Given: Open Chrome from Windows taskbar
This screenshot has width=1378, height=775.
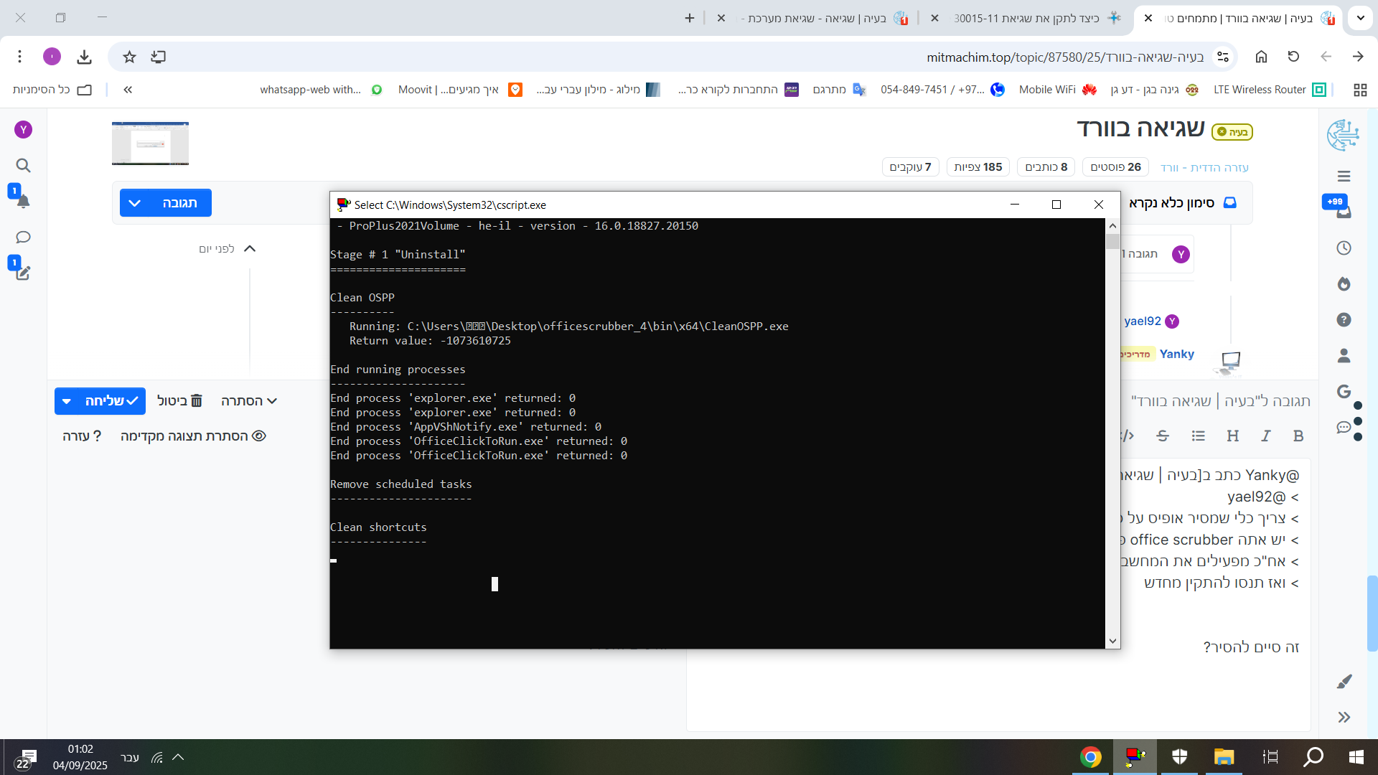Looking at the screenshot, I should [1090, 757].
